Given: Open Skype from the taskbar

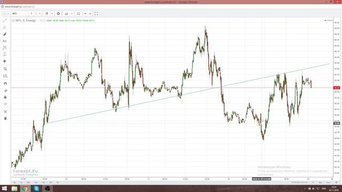Looking at the screenshot, I should (36, 188).
